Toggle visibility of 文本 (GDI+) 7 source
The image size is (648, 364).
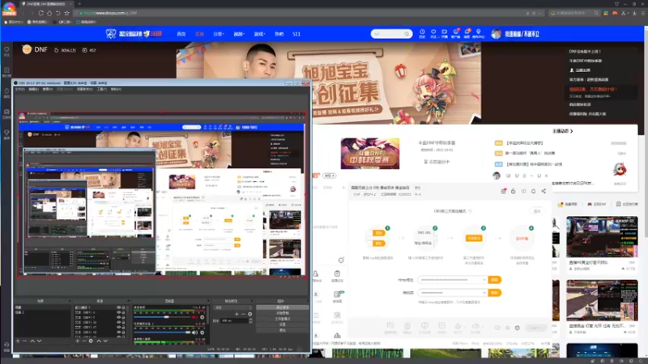click(118, 317)
